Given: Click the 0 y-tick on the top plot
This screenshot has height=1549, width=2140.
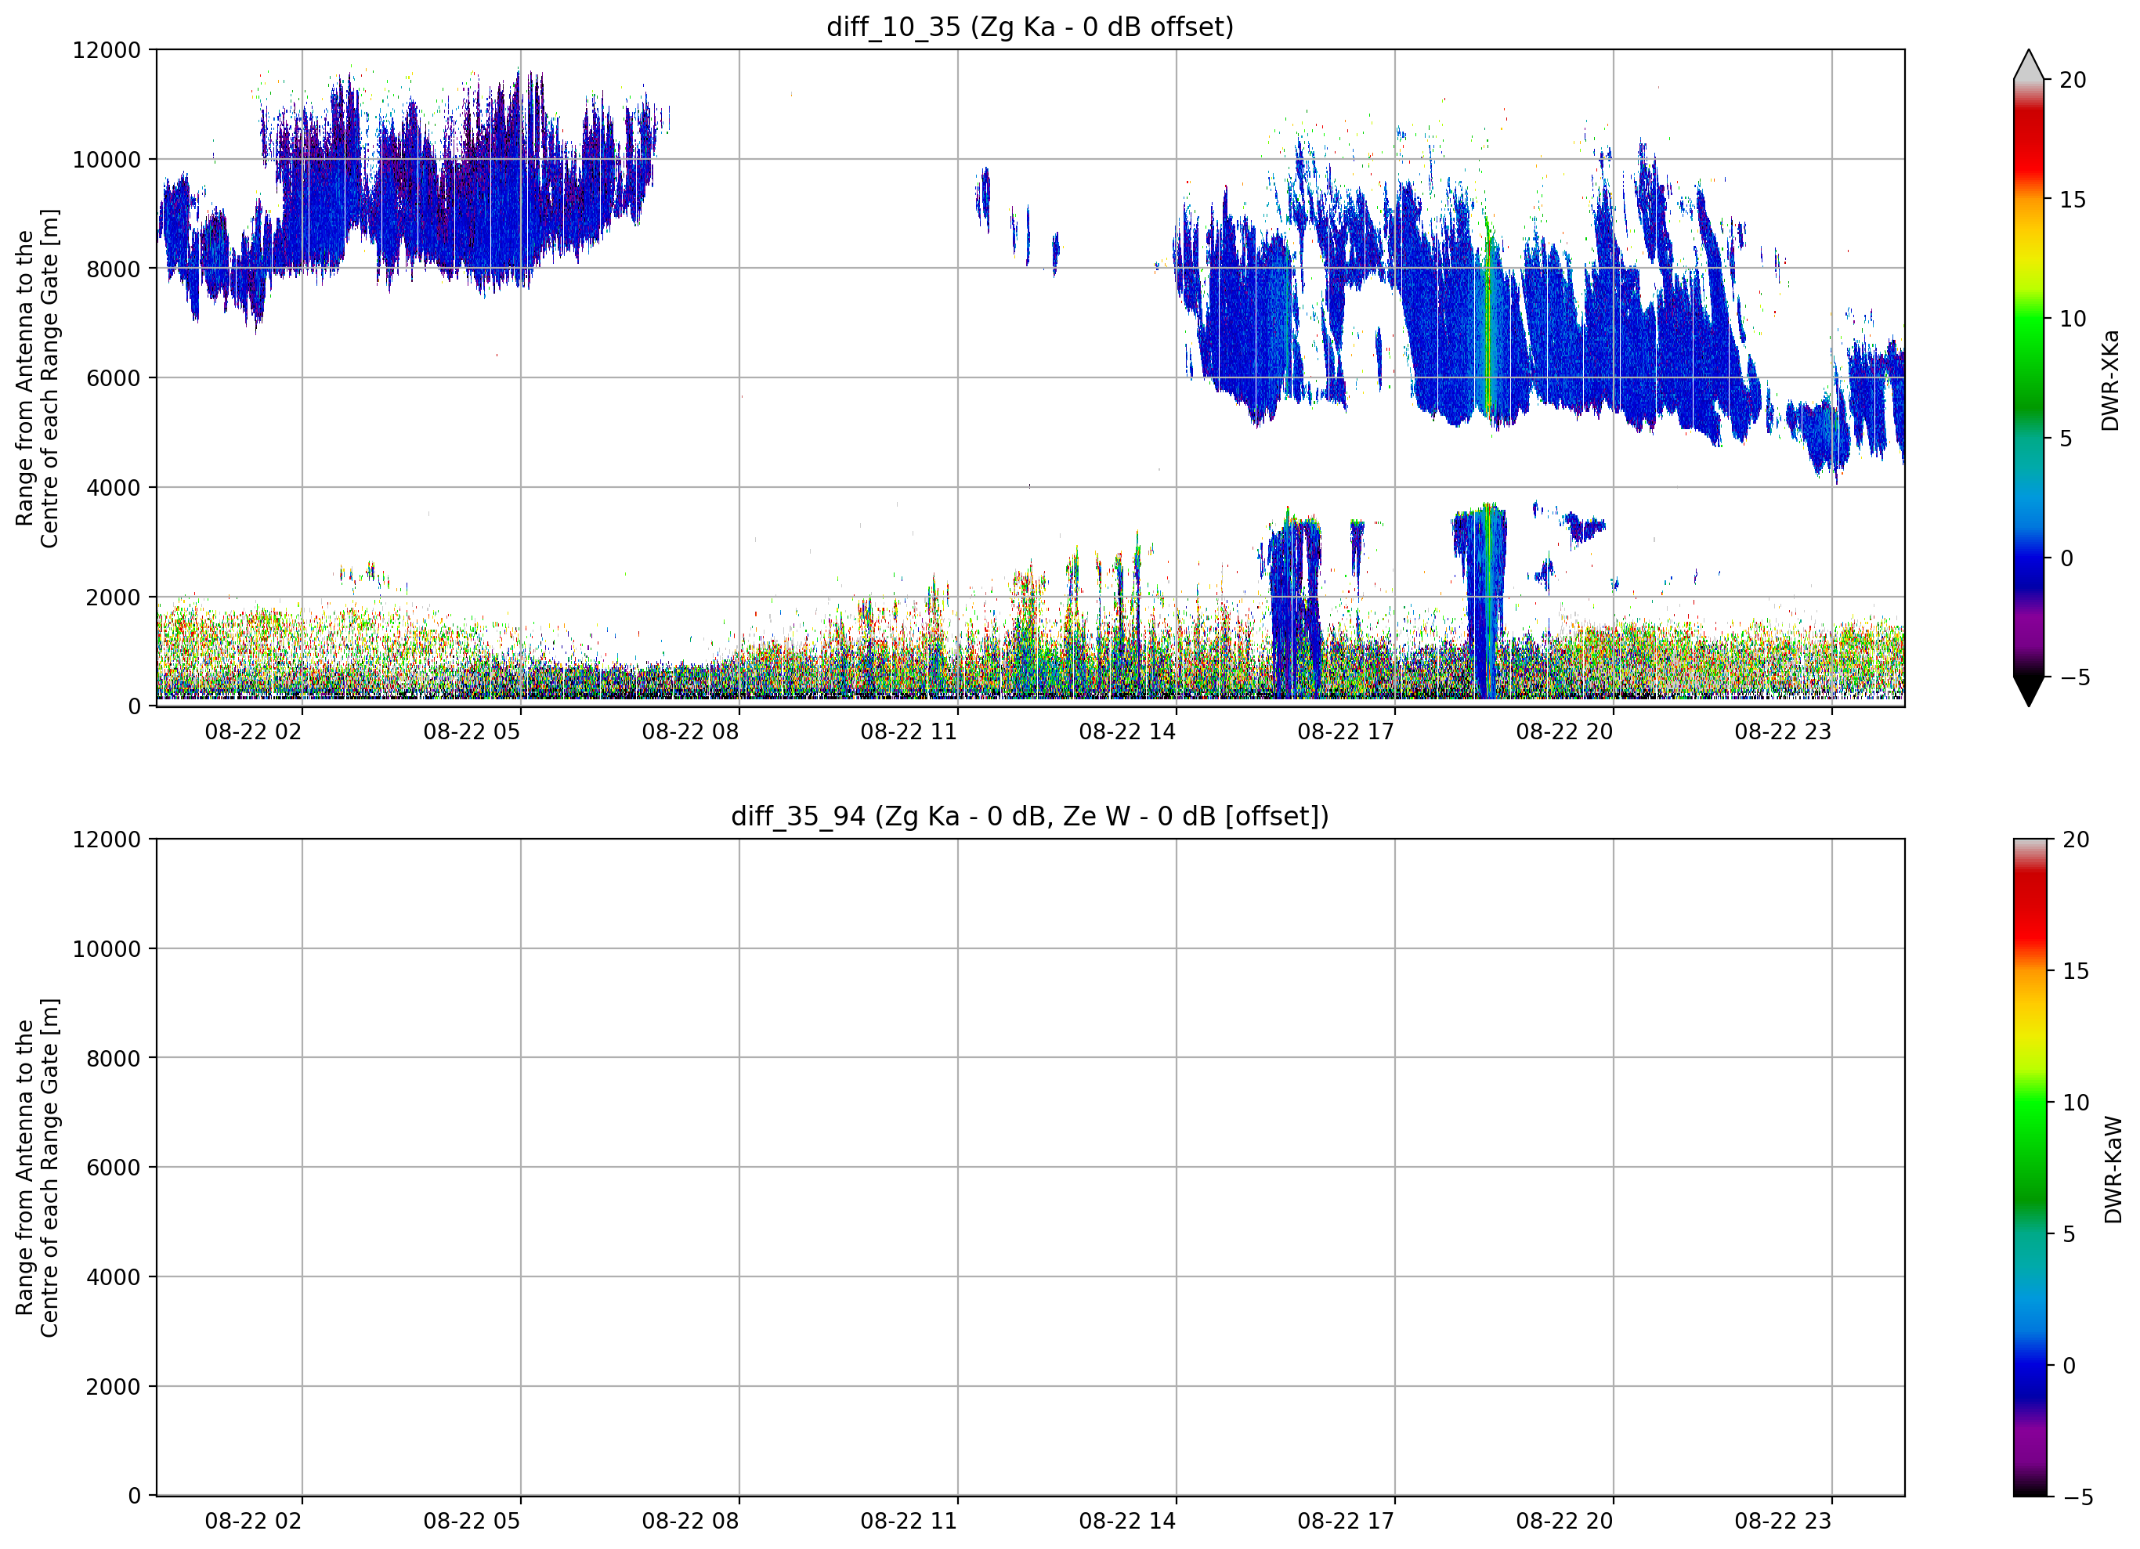Looking at the screenshot, I should [x=135, y=706].
